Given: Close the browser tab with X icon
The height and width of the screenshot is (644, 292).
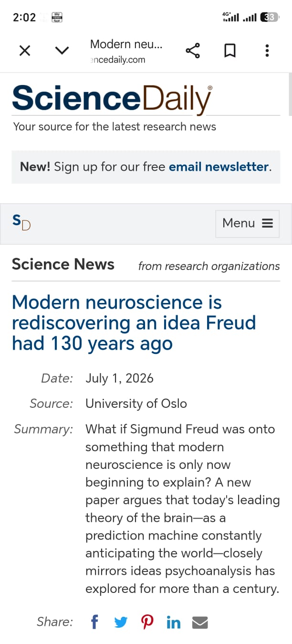Looking at the screenshot, I should [x=25, y=51].
